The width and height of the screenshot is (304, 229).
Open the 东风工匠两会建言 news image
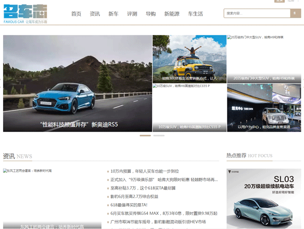[x=52, y=199]
